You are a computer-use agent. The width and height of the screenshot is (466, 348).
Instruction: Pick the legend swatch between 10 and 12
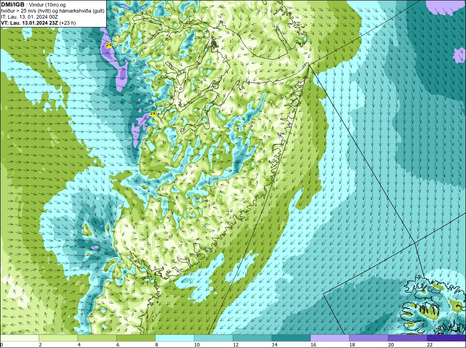point(213,338)
